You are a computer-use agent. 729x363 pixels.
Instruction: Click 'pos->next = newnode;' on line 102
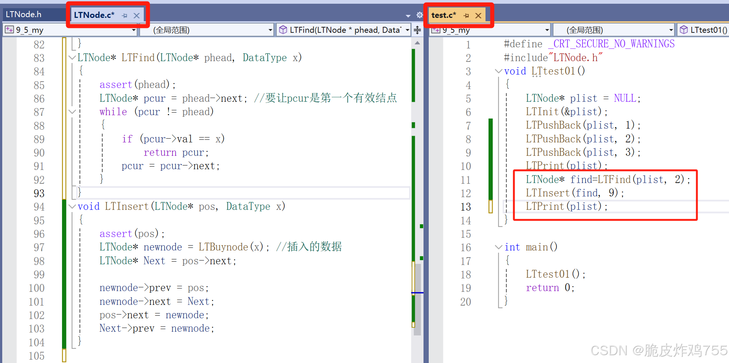point(154,315)
